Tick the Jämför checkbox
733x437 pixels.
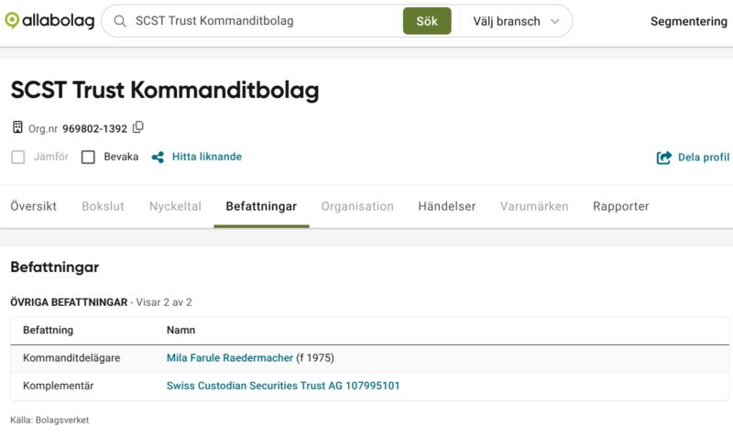(x=17, y=157)
